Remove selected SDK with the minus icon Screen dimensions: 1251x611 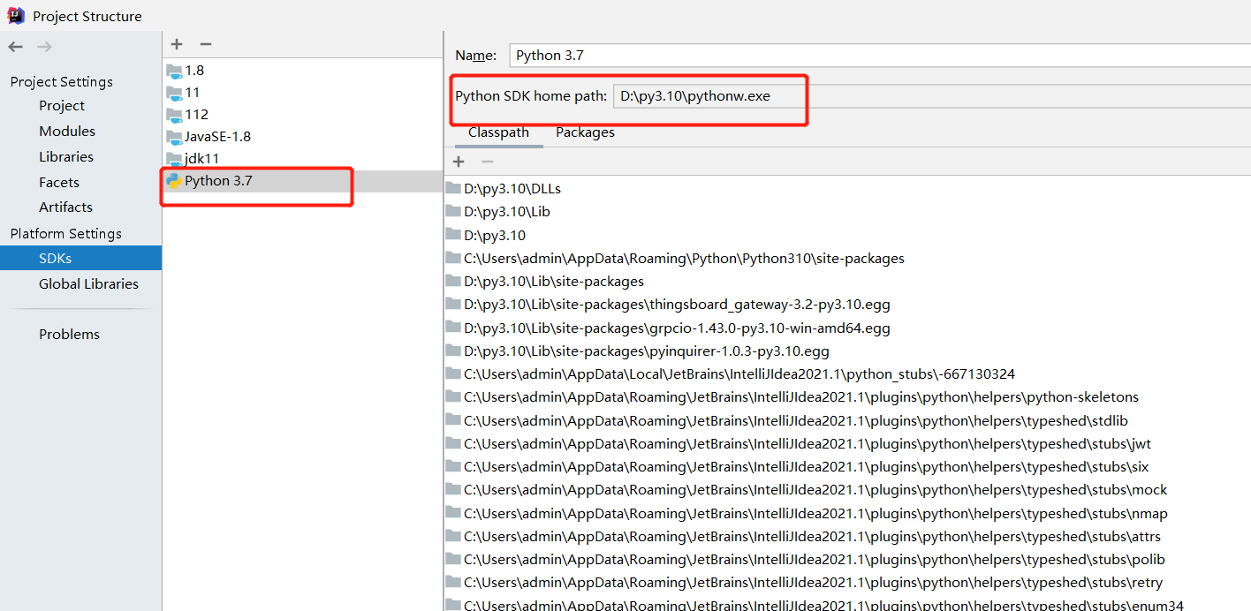click(x=205, y=43)
